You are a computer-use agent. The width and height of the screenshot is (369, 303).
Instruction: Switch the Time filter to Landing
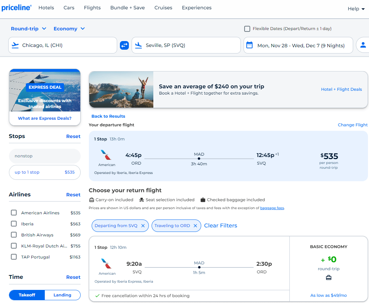pyautogui.click(x=62, y=295)
